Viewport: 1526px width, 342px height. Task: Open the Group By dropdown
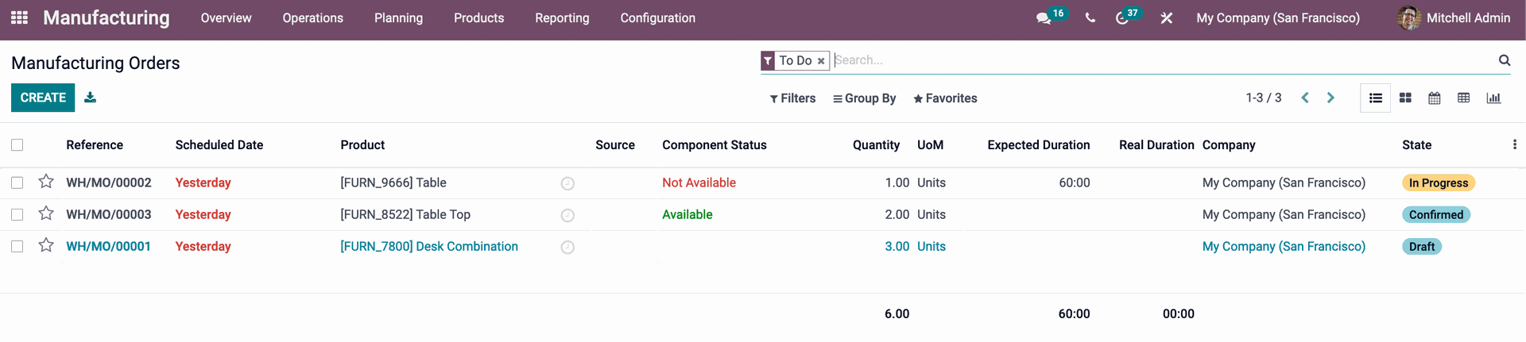coord(864,98)
